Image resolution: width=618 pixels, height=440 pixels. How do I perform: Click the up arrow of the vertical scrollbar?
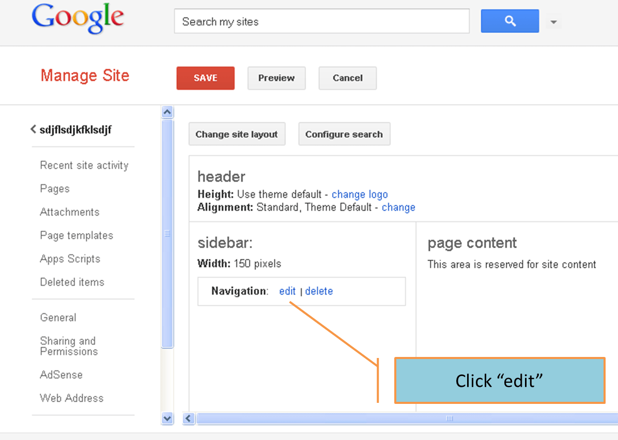(x=167, y=111)
